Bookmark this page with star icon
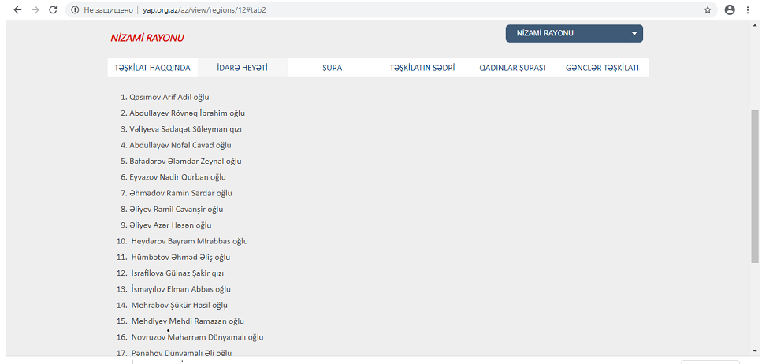762x364 pixels. tap(708, 10)
